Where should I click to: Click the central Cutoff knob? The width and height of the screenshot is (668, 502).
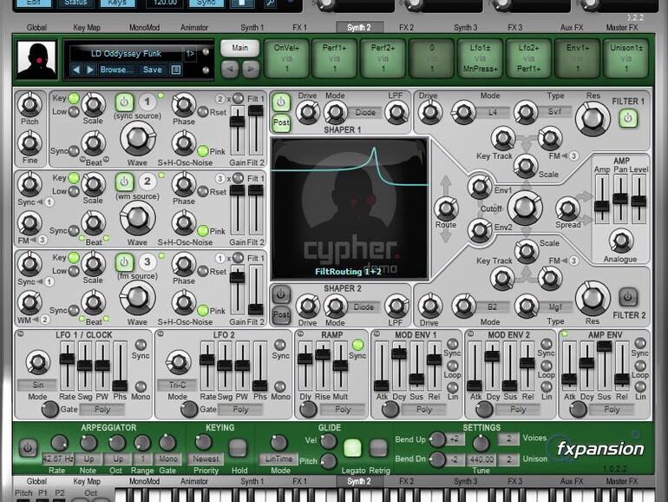[525, 208]
